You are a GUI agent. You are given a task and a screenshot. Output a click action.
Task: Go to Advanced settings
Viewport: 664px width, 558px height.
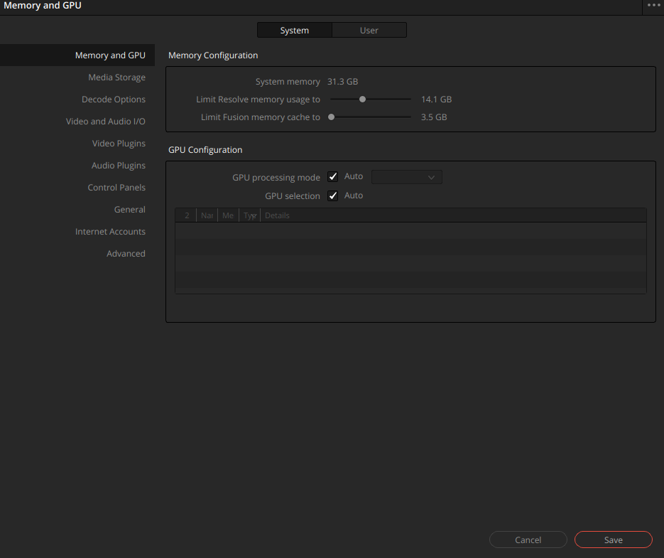[126, 254]
